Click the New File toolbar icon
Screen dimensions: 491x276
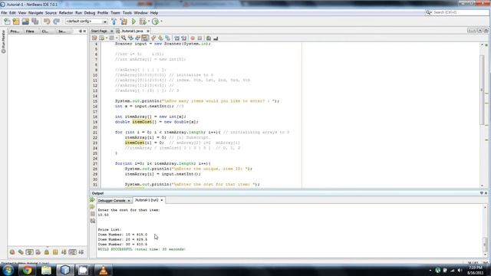click(7, 21)
